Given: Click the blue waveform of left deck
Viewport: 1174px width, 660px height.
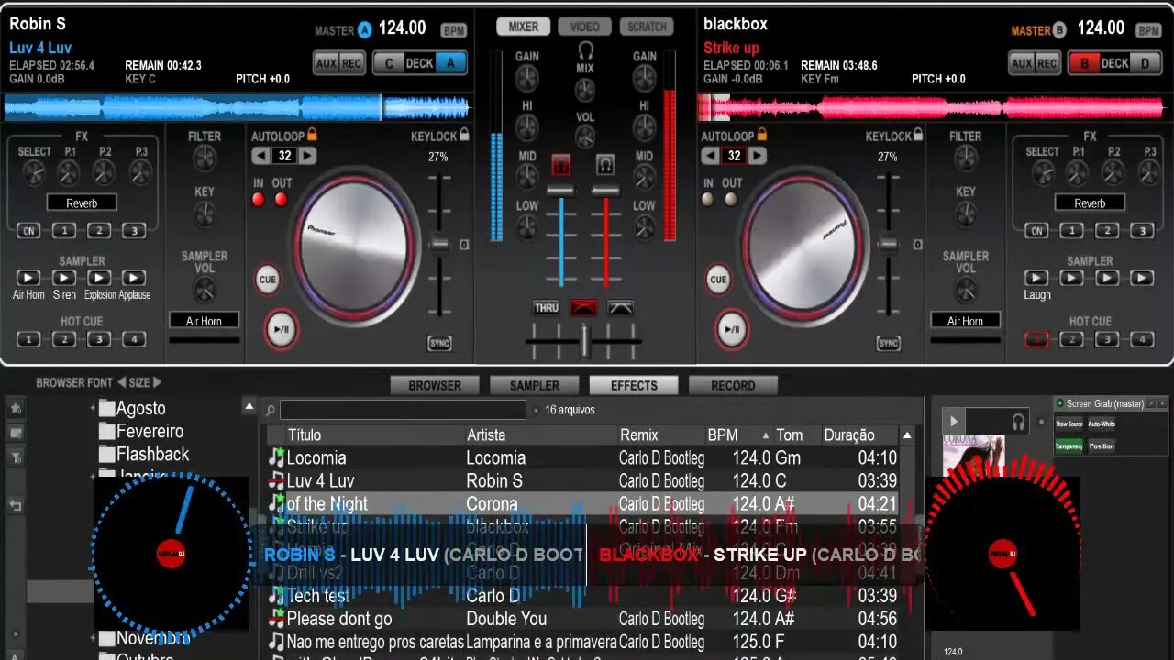Looking at the screenshot, I should (x=237, y=108).
